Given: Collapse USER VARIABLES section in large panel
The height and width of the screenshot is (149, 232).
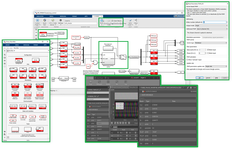Looking at the screenshot, I should [140, 95].
